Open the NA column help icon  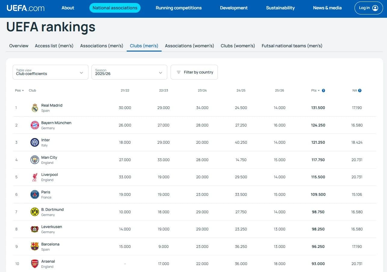point(360,90)
